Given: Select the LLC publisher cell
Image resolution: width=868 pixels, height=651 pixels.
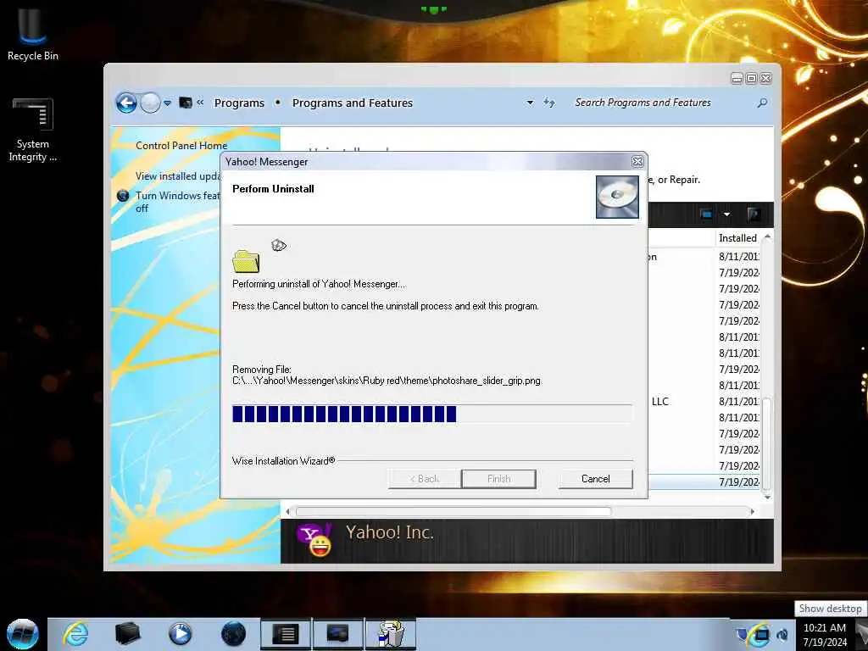Looking at the screenshot, I should click(659, 401).
